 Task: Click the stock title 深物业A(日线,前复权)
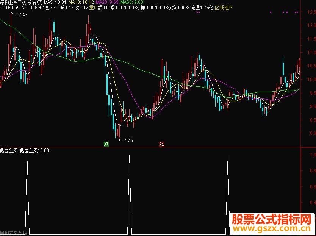21,2
